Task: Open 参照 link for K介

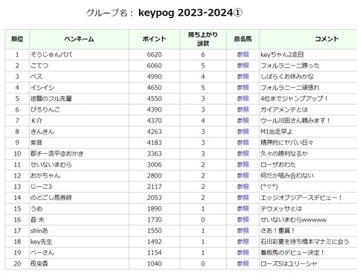Action: pyautogui.click(x=242, y=121)
